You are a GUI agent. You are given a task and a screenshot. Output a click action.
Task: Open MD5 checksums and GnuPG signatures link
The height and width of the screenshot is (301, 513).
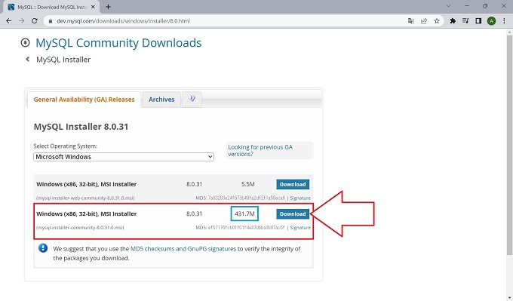click(183, 249)
